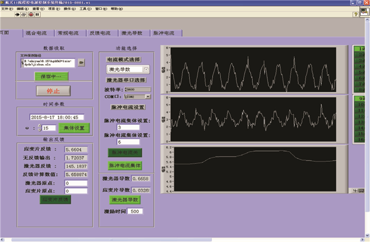Screen dimensions: 370x242
Task: Click the file path browse folder icon
Action: [81, 63]
